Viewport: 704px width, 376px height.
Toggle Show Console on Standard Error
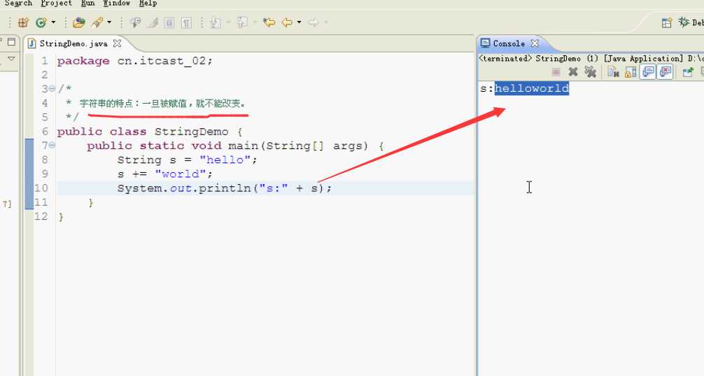point(665,72)
